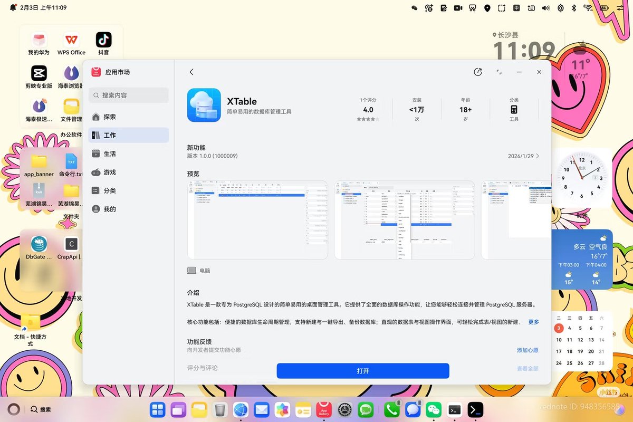Viewport: 633px width, 422px height.
Task: Open CrapApi desktop icon
Action: pyautogui.click(x=71, y=248)
